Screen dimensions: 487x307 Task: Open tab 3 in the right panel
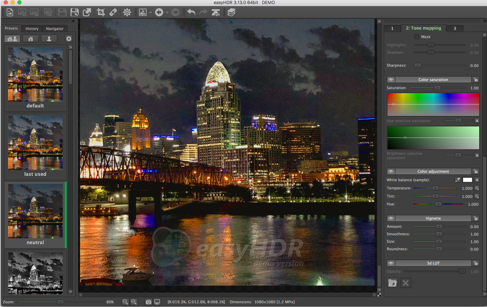[x=455, y=29]
